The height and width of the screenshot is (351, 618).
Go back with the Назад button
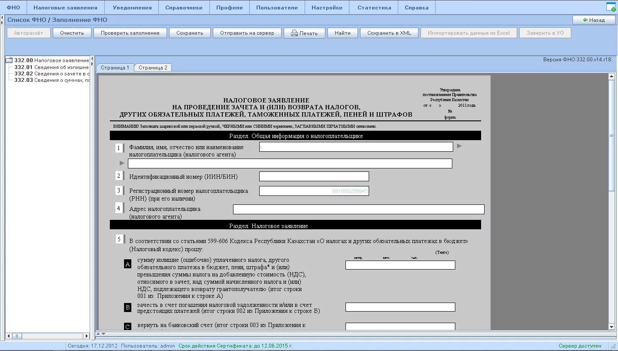click(594, 20)
